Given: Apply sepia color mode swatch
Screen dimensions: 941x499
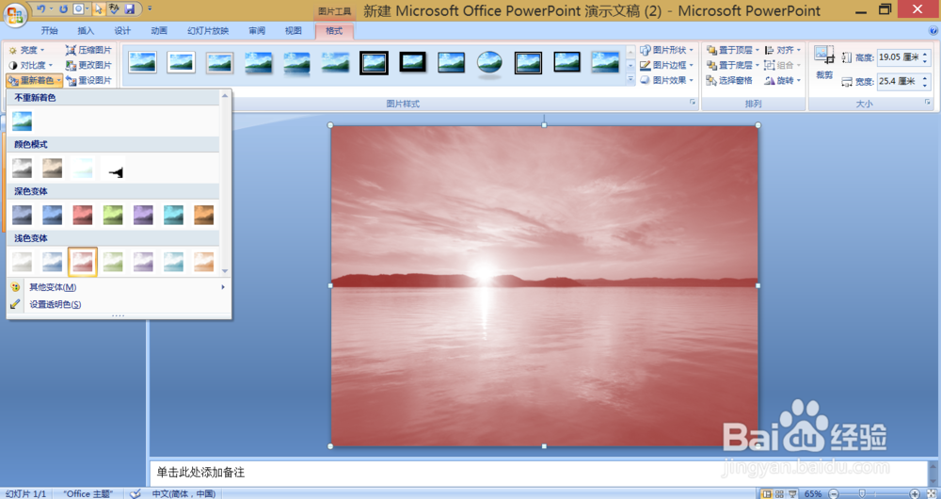Looking at the screenshot, I should pyautogui.click(x=52, y=168).
